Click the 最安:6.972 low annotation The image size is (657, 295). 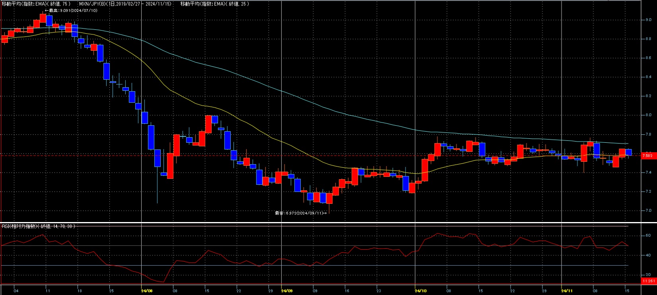(301, 213)
